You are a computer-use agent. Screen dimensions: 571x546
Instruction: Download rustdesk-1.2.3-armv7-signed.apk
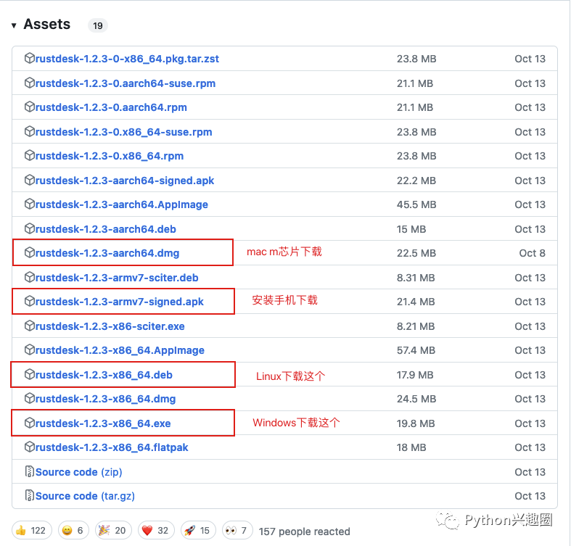click(x=120, y=302)
